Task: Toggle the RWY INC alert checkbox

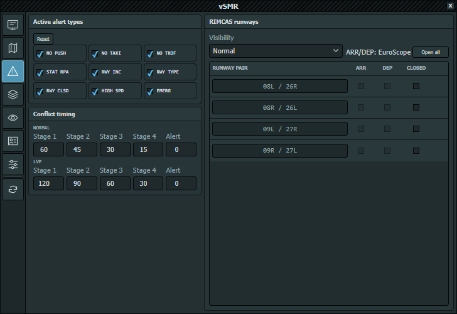Action: tap(95, 72)
